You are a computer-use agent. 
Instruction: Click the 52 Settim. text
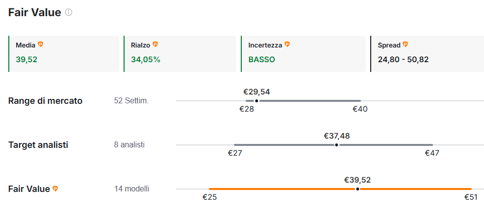coord(131,101)
